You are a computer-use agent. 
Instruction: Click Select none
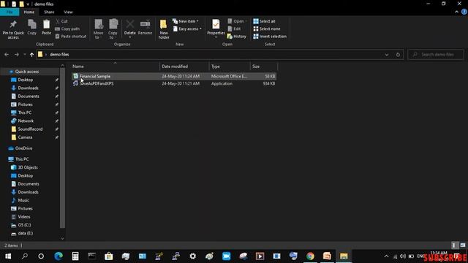[266, 29]
